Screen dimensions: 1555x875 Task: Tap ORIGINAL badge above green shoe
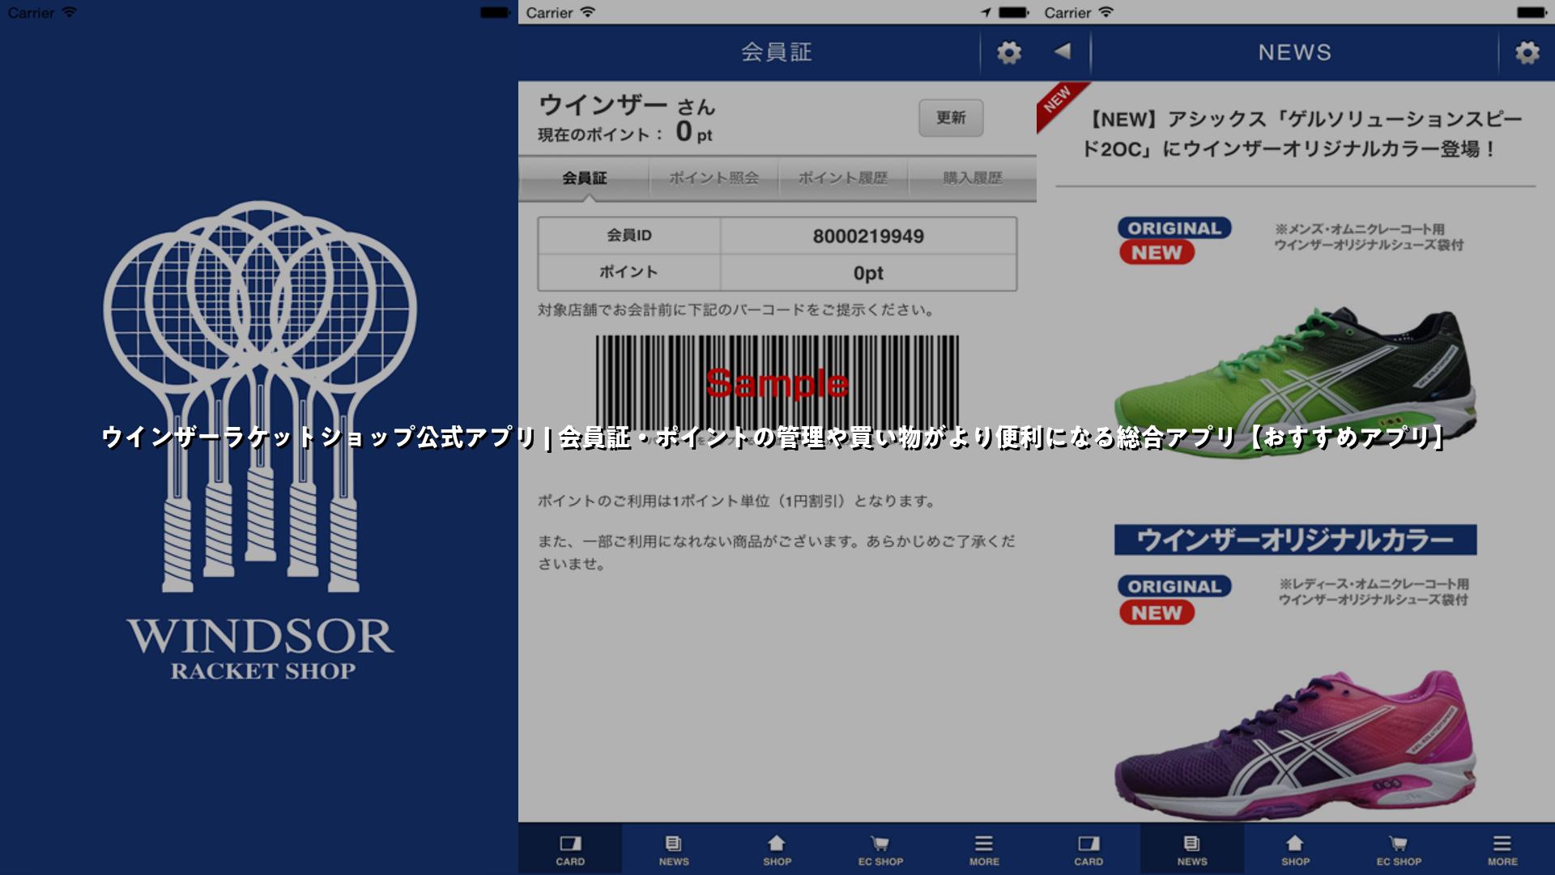coord(1174,228)
